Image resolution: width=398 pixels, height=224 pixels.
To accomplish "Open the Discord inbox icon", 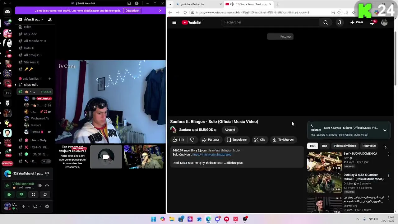I will 129,3.
